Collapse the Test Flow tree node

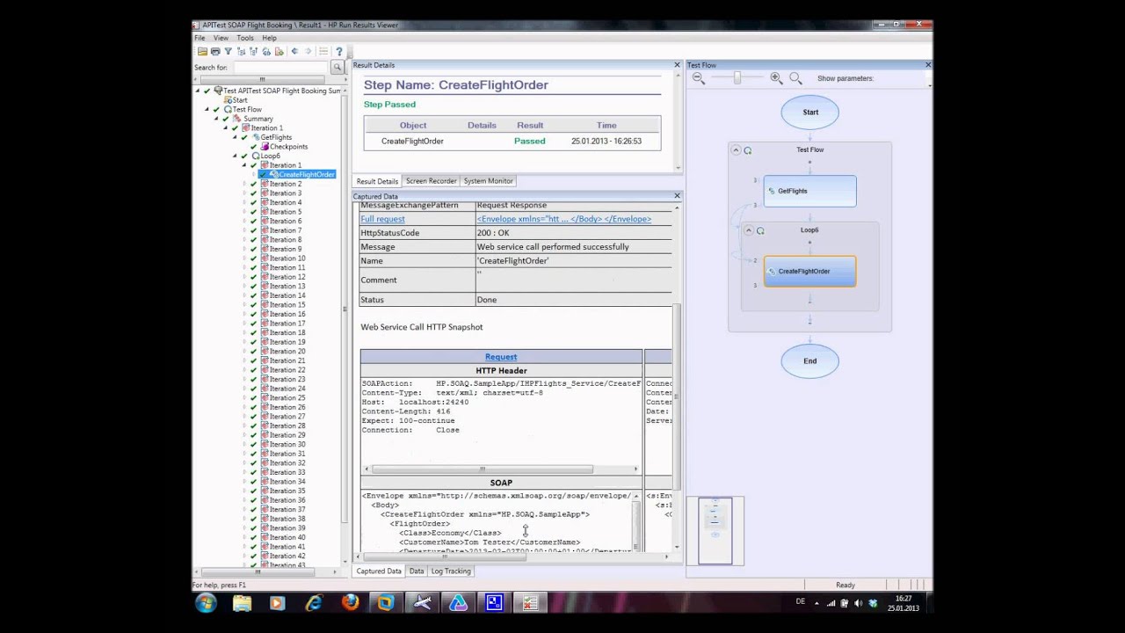(x=207, y=109)
